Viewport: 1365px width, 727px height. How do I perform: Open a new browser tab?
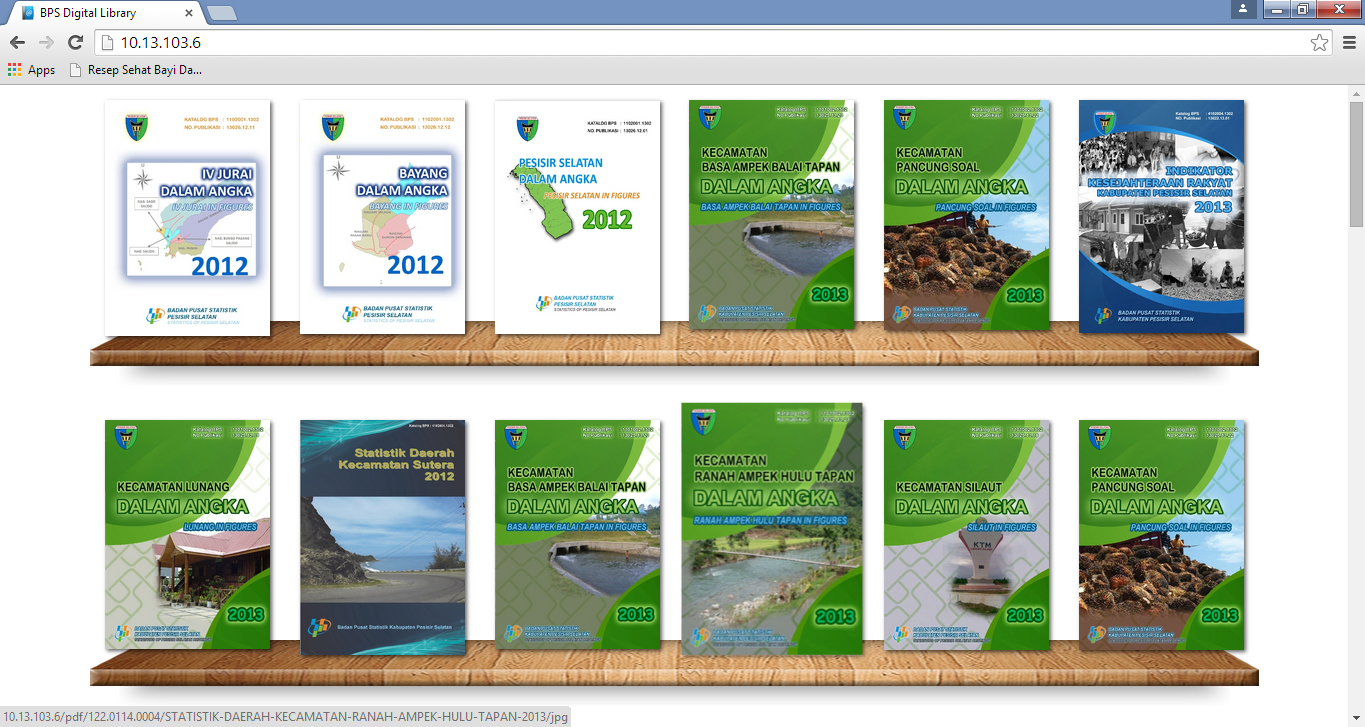pos(220,13)
